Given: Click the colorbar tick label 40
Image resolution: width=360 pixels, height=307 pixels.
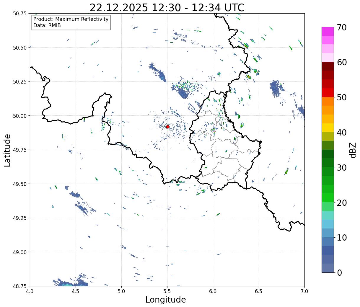Looking at the screenshot, I should [x=342, y=132].
